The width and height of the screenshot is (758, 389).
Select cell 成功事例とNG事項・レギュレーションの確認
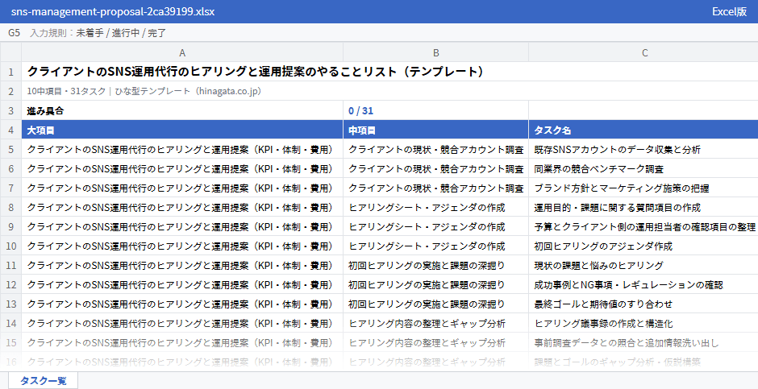pos(643,284)
